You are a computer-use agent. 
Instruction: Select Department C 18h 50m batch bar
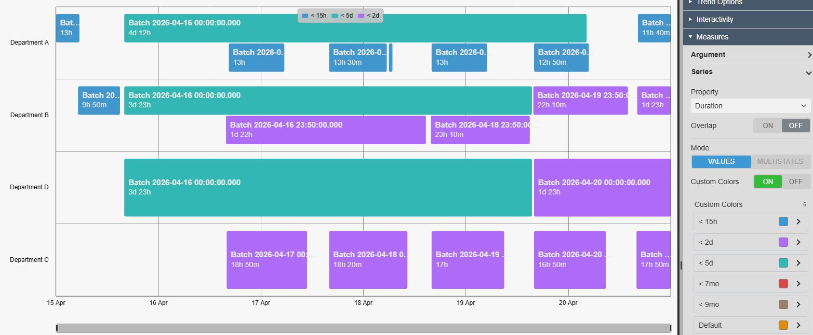coord(266,260)
